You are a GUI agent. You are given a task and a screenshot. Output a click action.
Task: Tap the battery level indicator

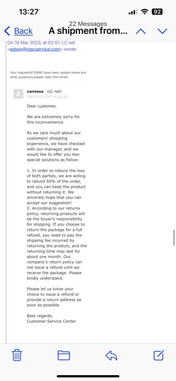click(157, 11)
